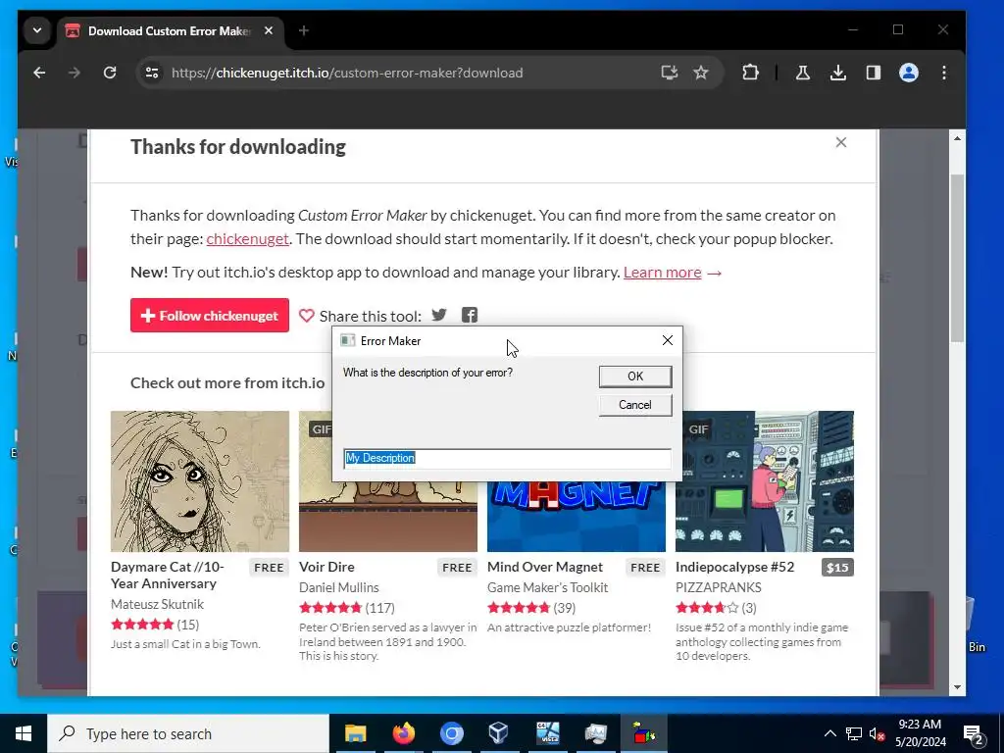This screenshot has height=753, width=1004.
Task: Close the Error Maker dialog window
Action: 667,340
